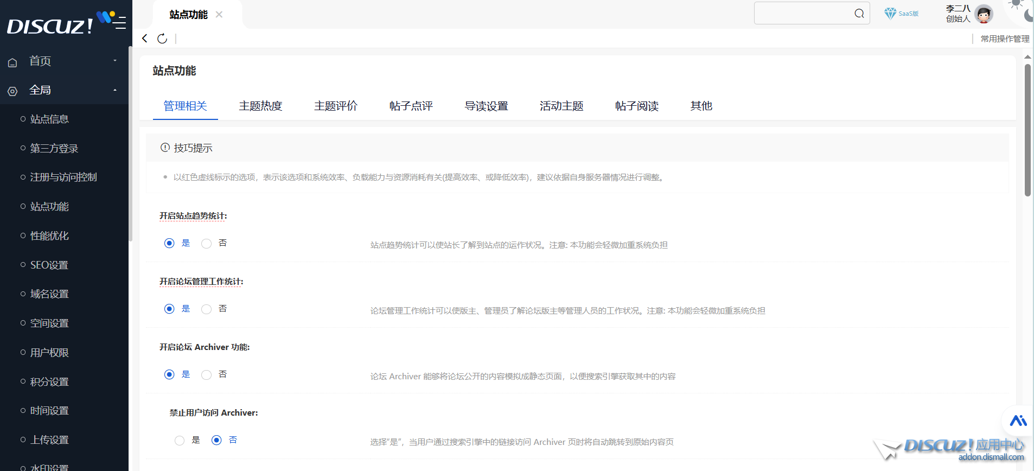The height and width of the screenshot is (471, 1034).
Task: Open 性能优化 in the sidebar
Action: coord(49,236)
